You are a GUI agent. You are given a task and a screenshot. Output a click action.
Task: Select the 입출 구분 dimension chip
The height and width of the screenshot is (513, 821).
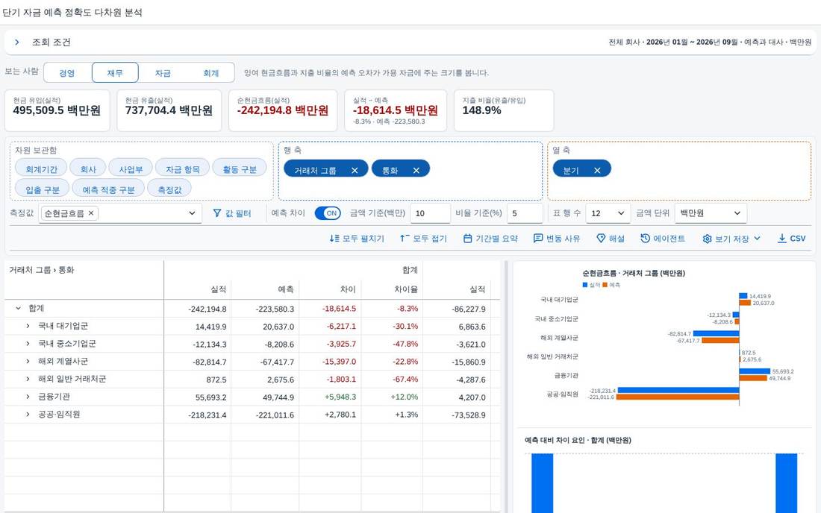(43, 189)
